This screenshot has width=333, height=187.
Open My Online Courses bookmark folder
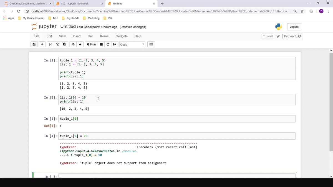click(31, 18)
